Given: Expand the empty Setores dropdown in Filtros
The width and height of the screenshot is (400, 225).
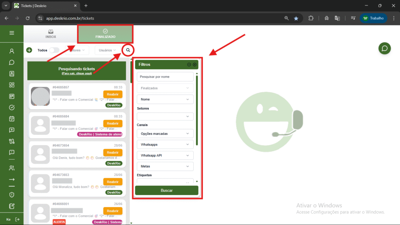Looking at the screenshot, I should click(165, 116).
